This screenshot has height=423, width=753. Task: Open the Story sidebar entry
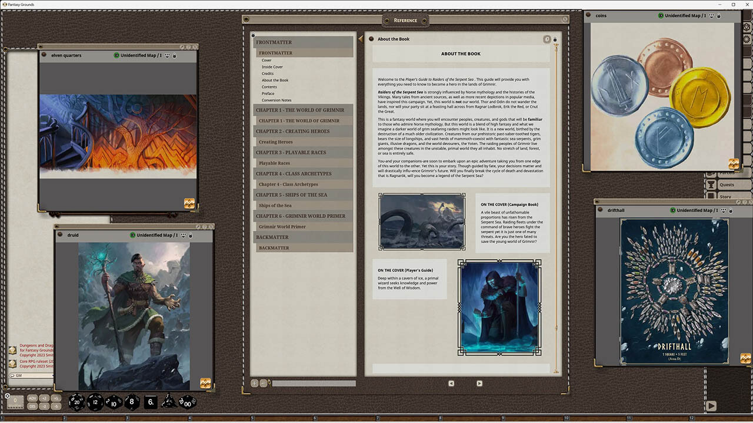pos(725,196)
